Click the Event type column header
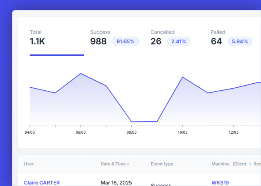The image size is (261, 186). pos(162,164)
